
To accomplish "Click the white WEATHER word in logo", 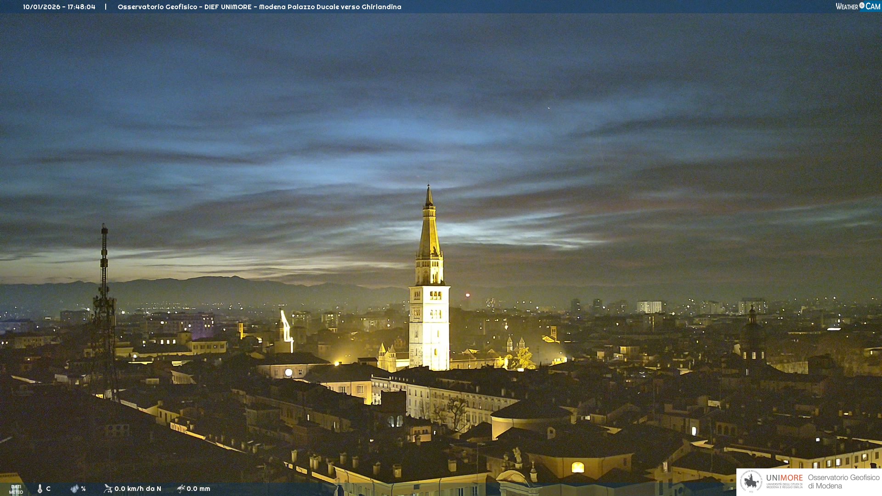I will pyautogui.click(x=847, y=6).
